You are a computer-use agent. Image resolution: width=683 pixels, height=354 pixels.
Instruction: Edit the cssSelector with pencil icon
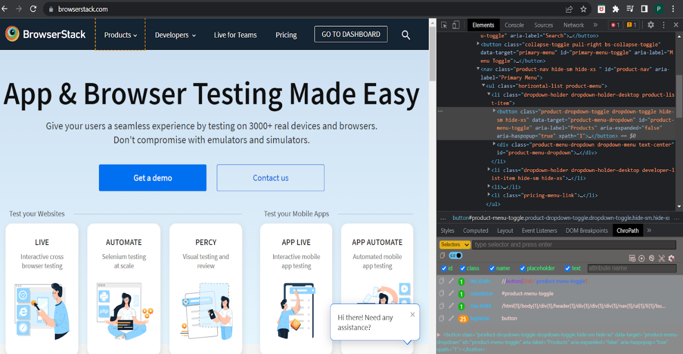[x=451, y=293]
